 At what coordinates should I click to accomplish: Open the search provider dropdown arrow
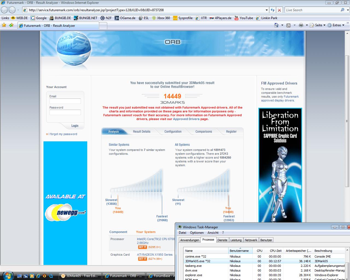[348, 10]
